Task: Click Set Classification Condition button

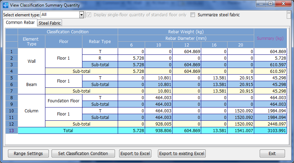Action: pyautogui.click(x=83, y=153)
